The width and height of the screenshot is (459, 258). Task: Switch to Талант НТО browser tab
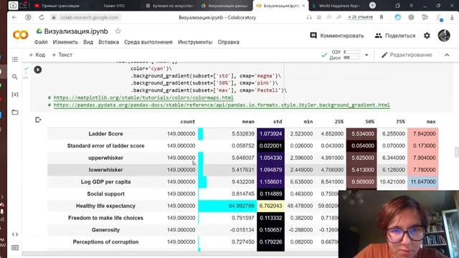(114, 6)
